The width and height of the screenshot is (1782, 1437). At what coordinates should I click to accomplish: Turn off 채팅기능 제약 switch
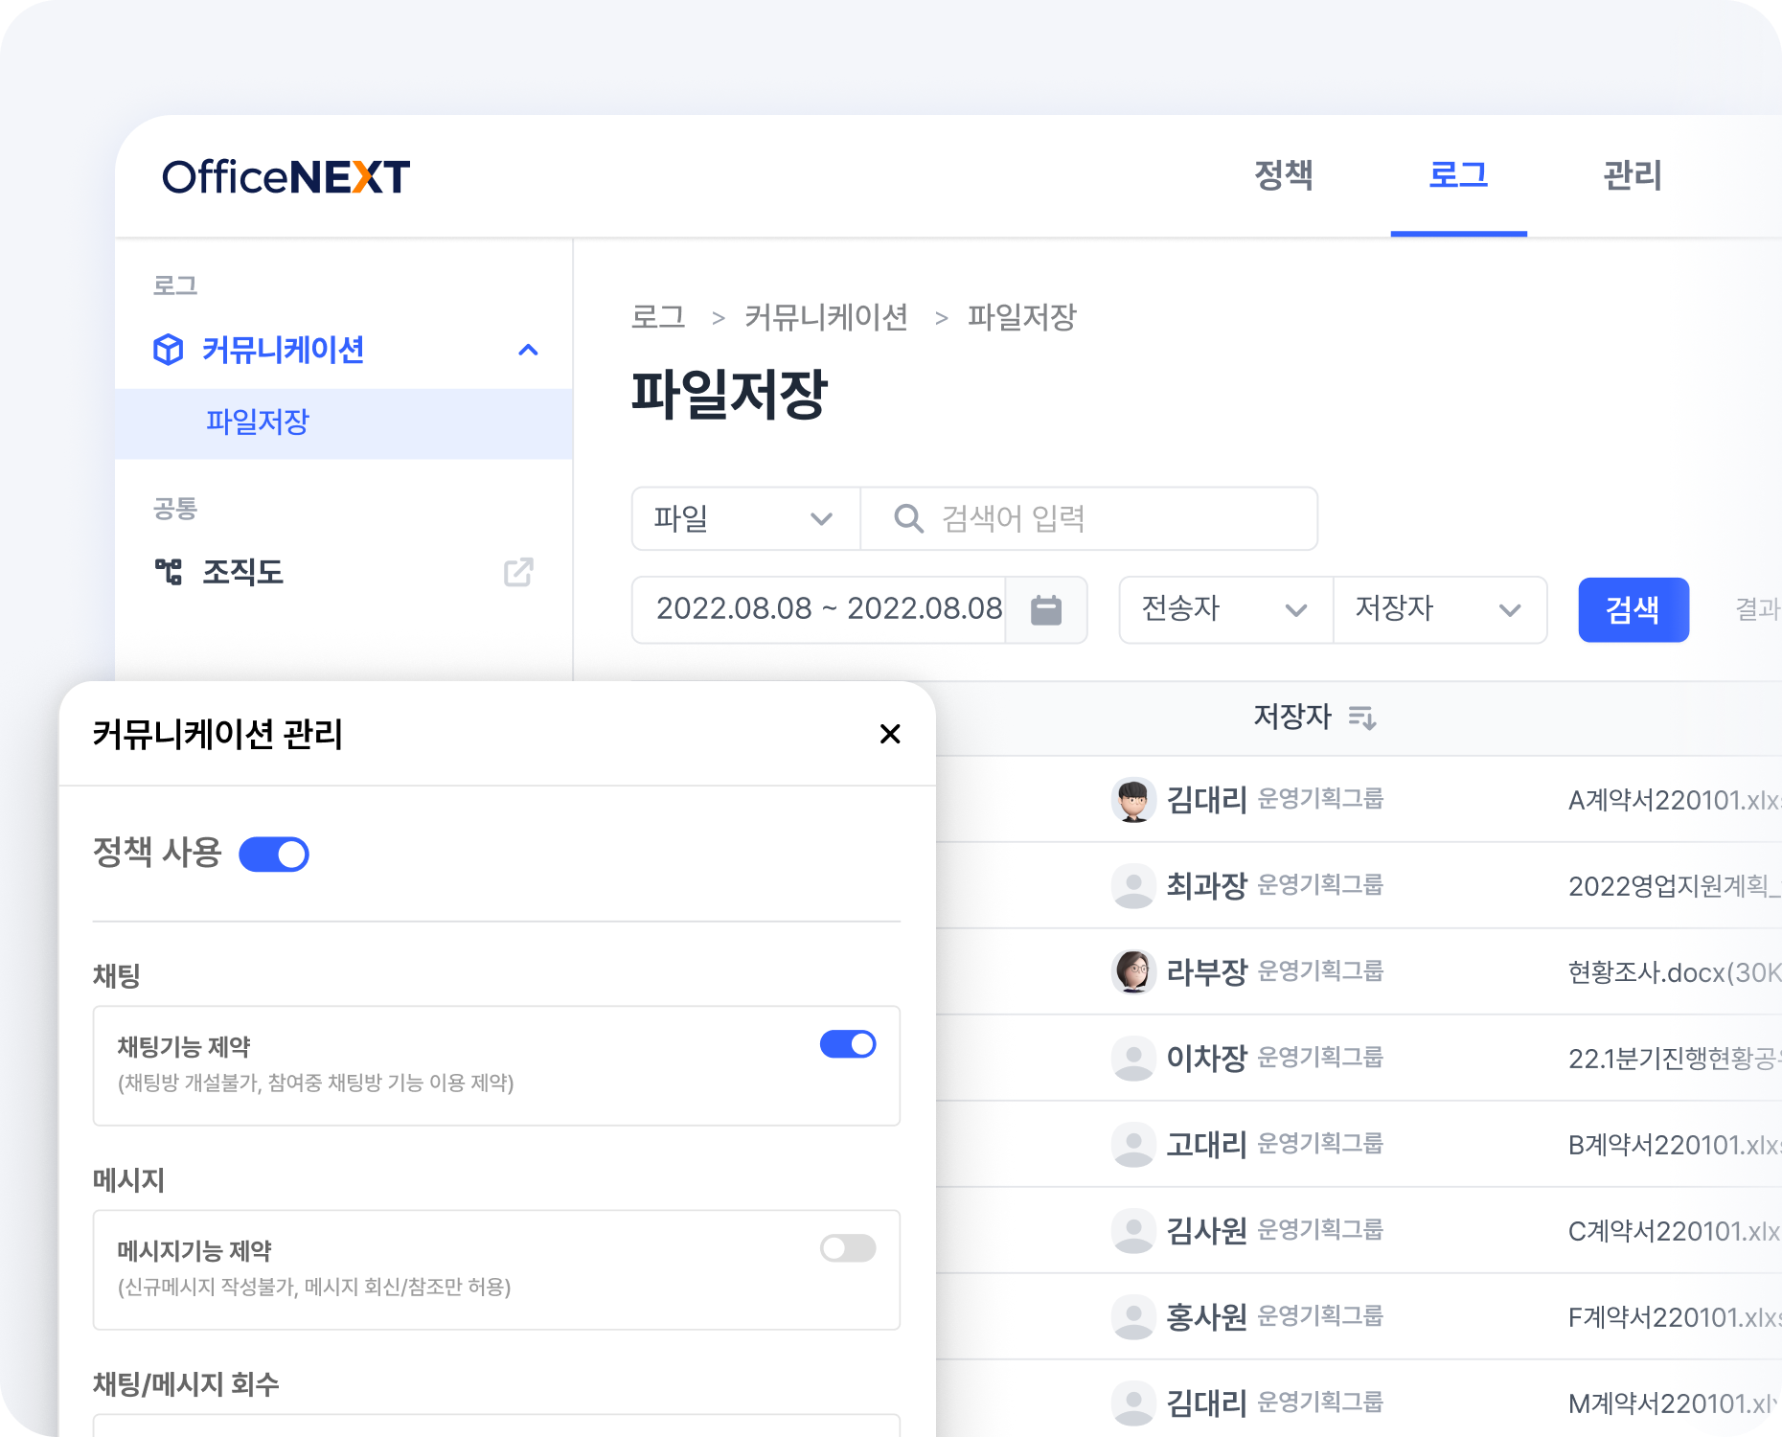point(847,1044)
